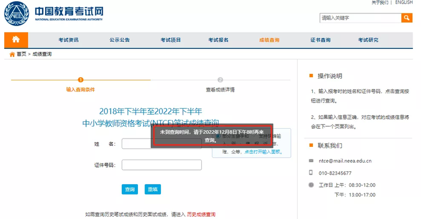
Task: Click the email envelope icon beside ntce address
Action: [311, 160]
